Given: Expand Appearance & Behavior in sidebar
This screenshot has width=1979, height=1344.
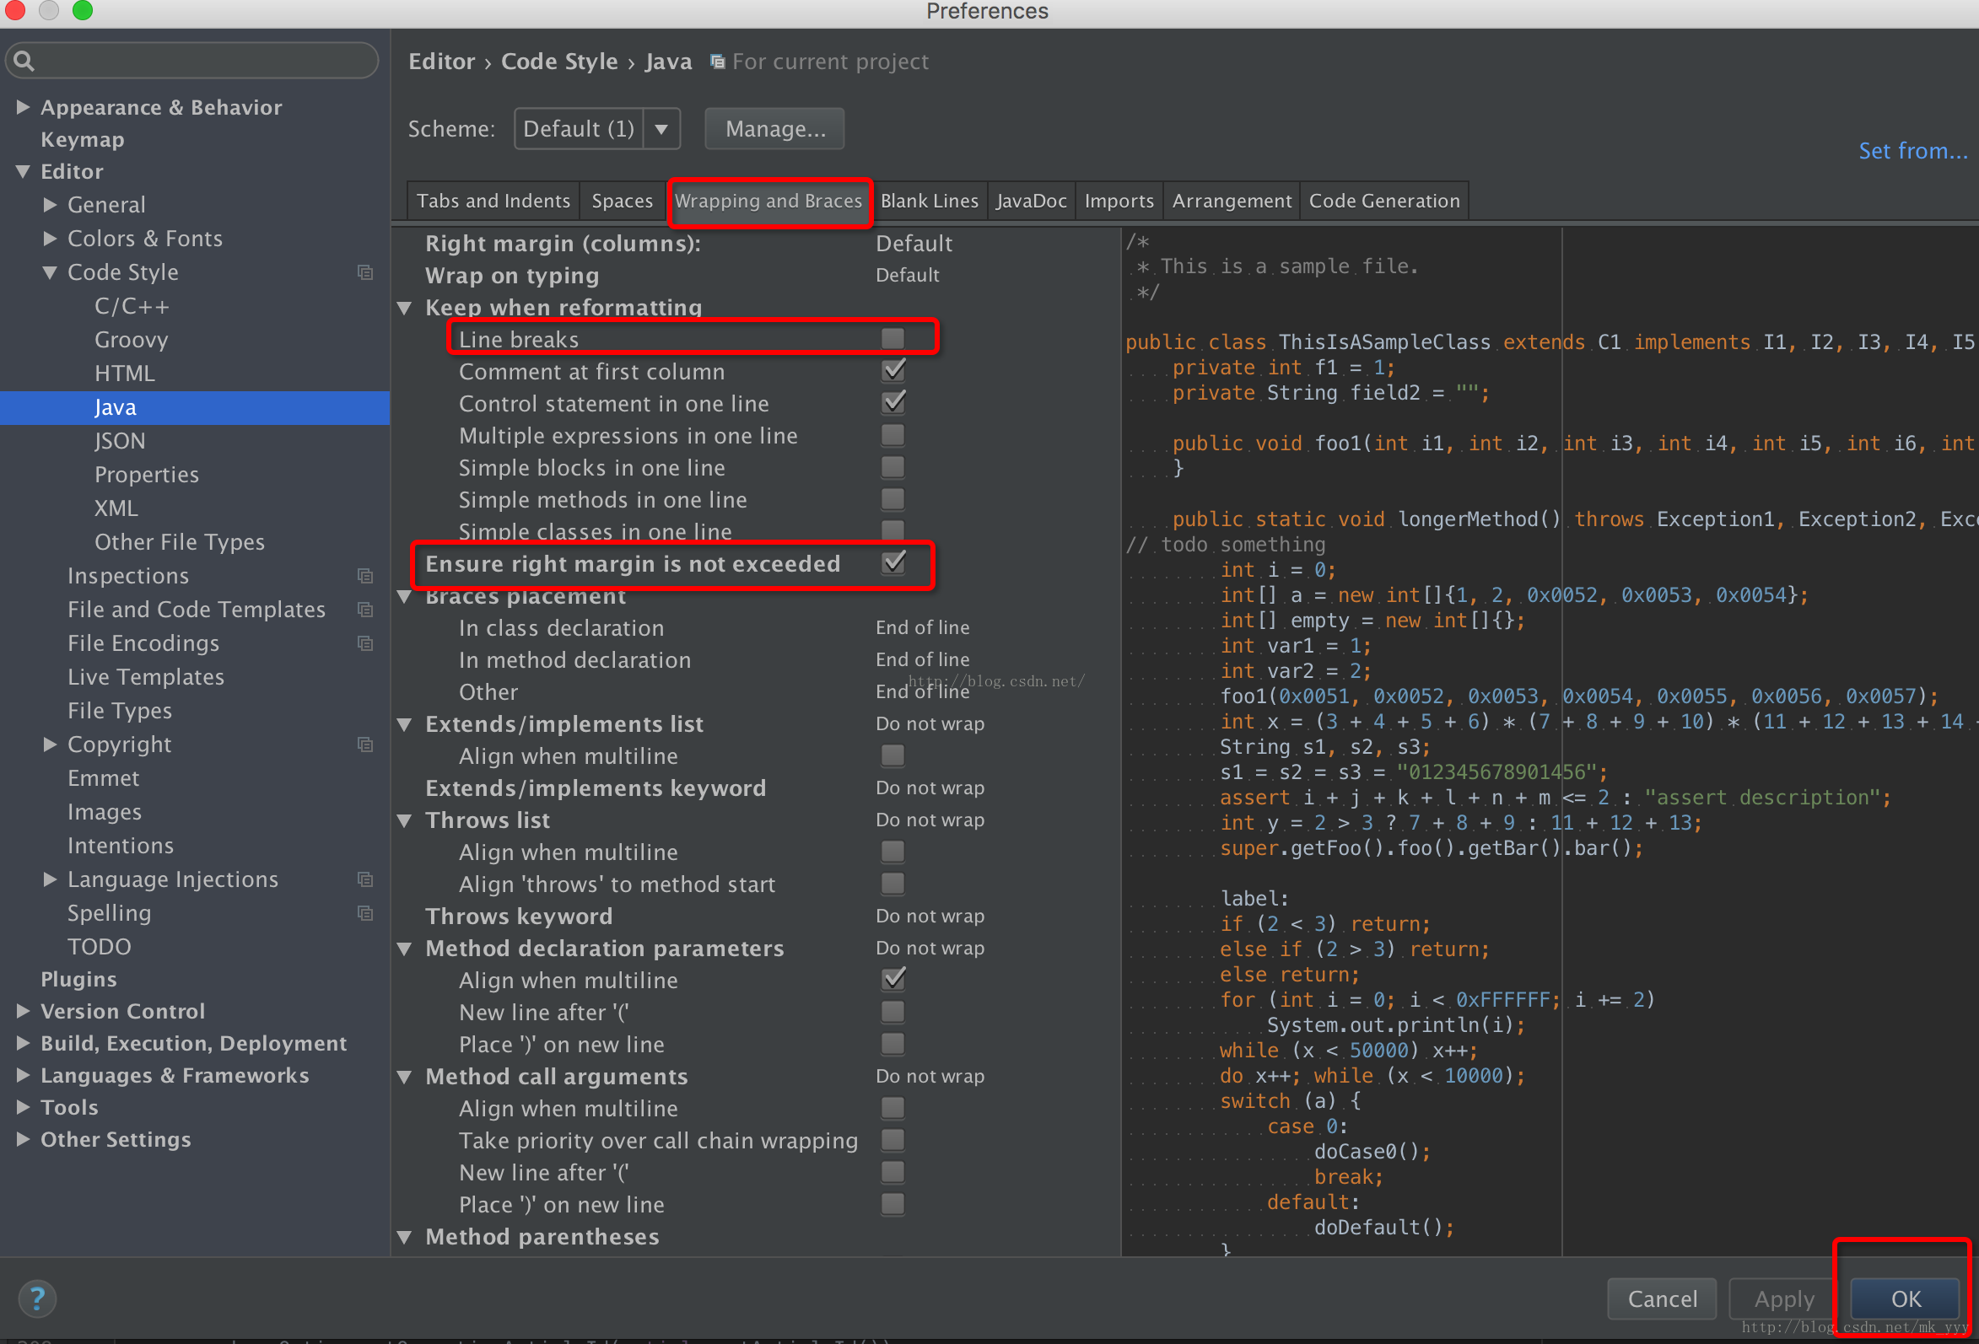Looking at the screenshot, I should (x=23, y=107).
